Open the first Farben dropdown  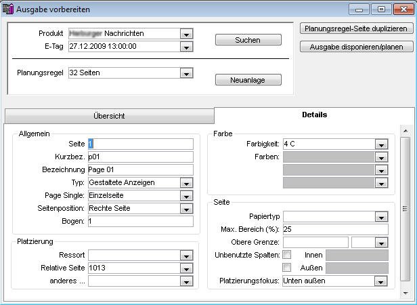[x=381, y=157]
